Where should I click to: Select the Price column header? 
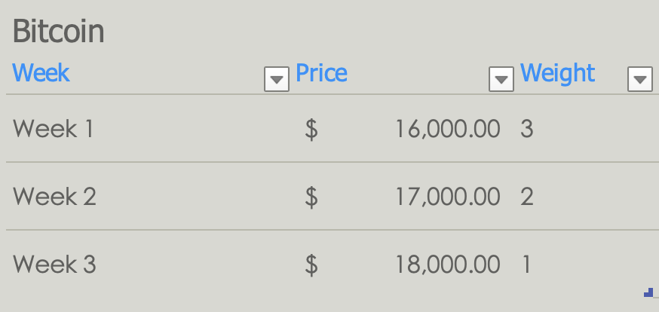tap(321, 73)
